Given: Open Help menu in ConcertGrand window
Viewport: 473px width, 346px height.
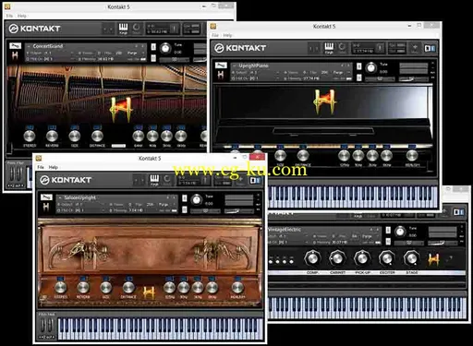Looking at the screenshot, I should click(22, 16).
